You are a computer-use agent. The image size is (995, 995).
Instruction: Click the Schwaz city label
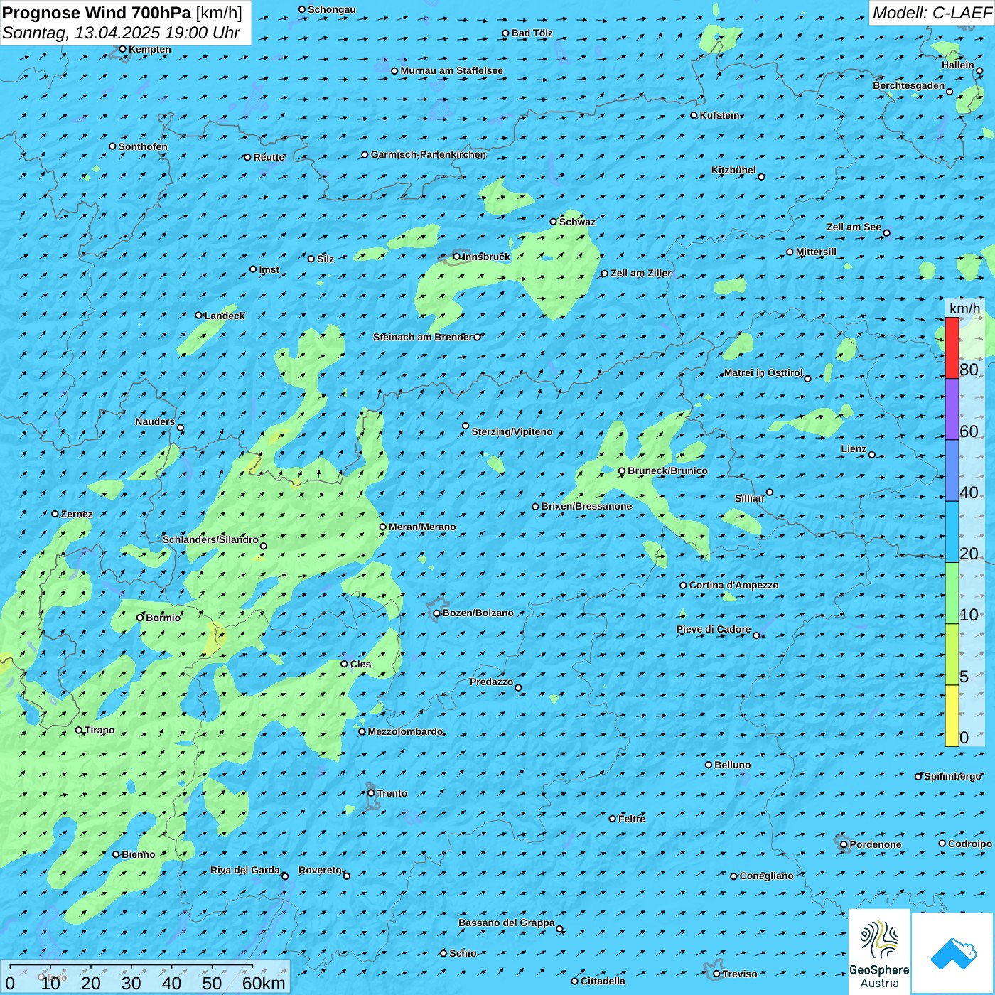(x=577, y=222)
